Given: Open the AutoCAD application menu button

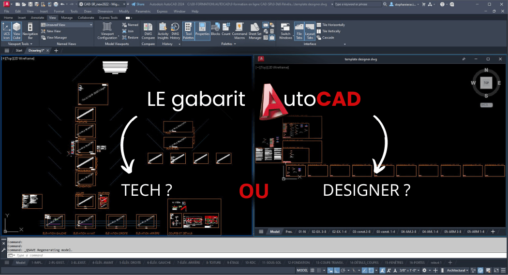Looking at the screenshot, I should pyautogui.click(x=6, y=4).
